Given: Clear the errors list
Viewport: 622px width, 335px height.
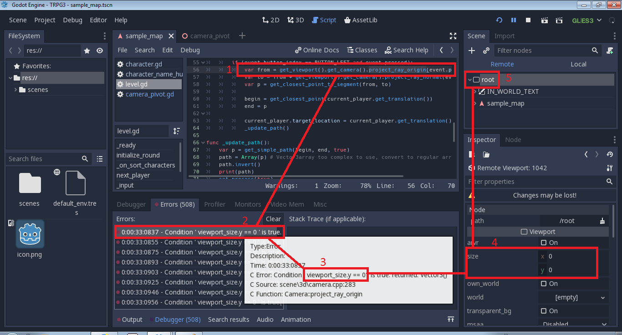Looking at the screenshot, I should (273, 218).
